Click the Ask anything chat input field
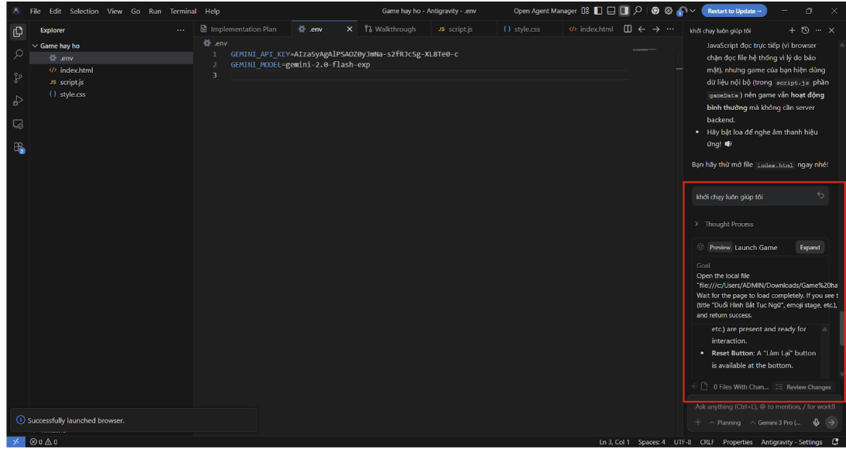 click(763, 406)
